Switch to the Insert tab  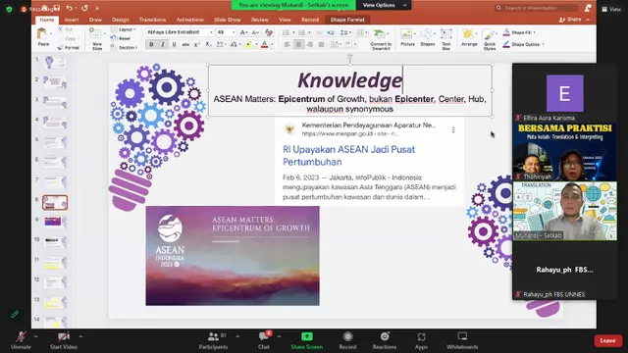72,20
